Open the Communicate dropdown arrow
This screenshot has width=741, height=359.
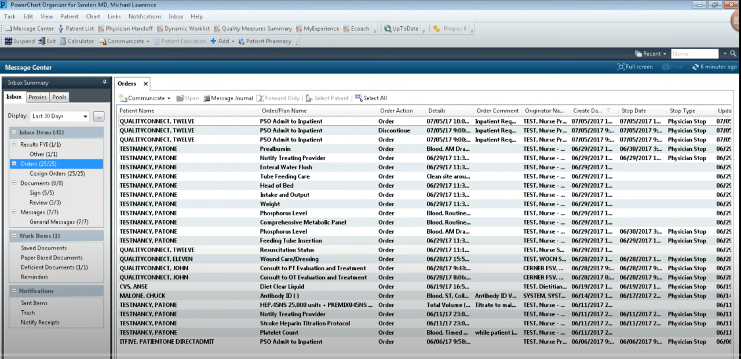point(168,97)
